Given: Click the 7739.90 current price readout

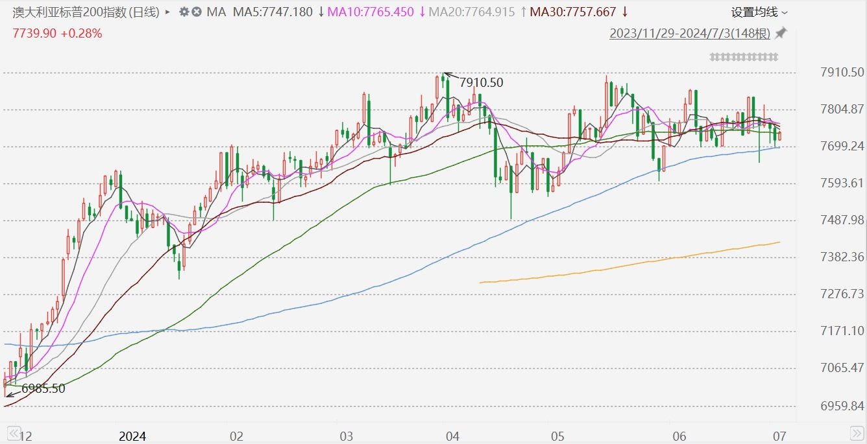Looking at the screenshot, I should pos(34,33).
